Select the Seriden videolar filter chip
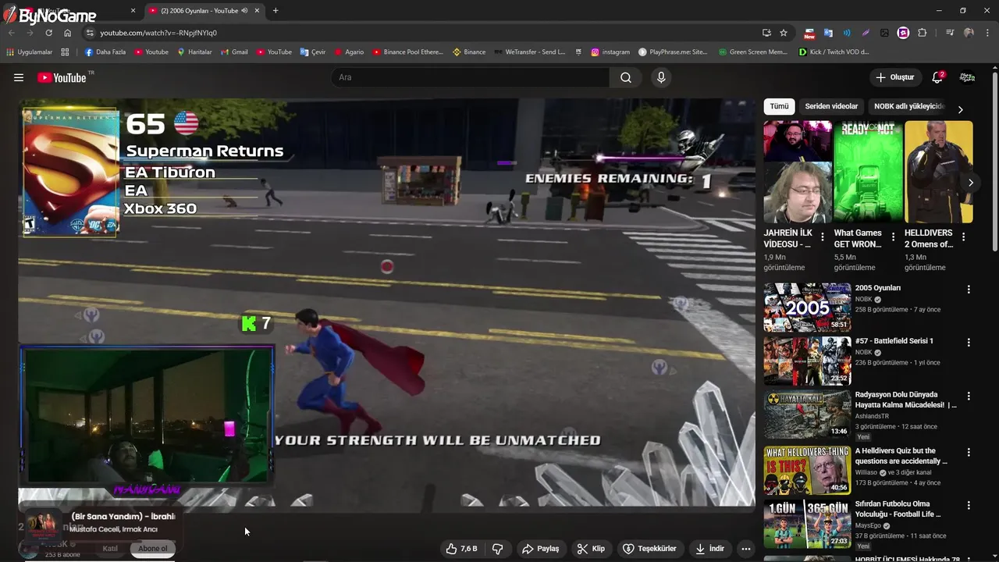Viewport: 999px width, 562px height. (831, 107)
